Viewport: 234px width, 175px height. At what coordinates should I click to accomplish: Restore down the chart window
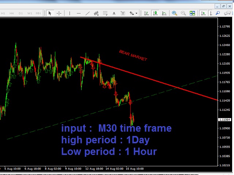pos(223,6)
